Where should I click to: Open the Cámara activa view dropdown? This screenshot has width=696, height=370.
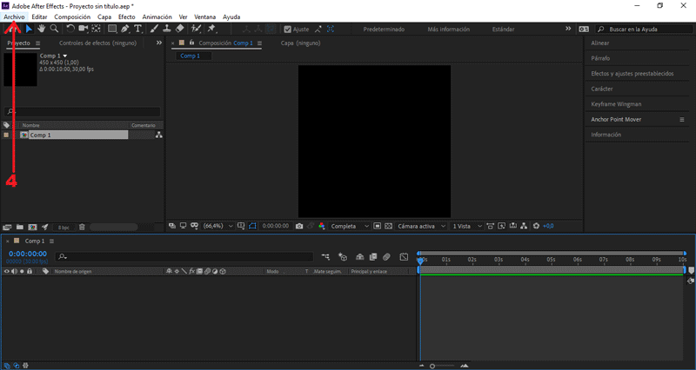click(420, 226)
